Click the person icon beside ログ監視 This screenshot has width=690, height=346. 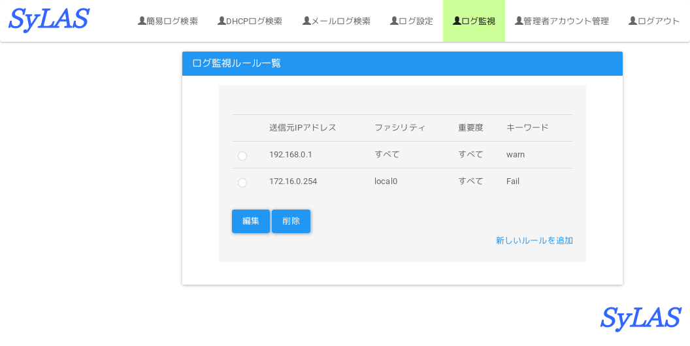click(457, 21)
